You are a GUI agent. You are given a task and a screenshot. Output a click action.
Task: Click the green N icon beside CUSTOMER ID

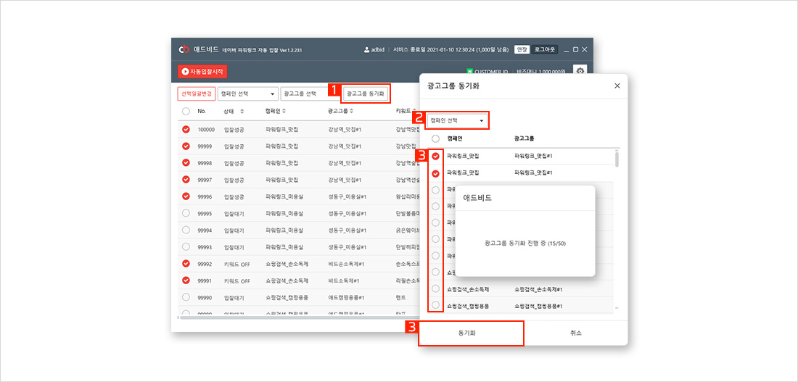point(470,72)
